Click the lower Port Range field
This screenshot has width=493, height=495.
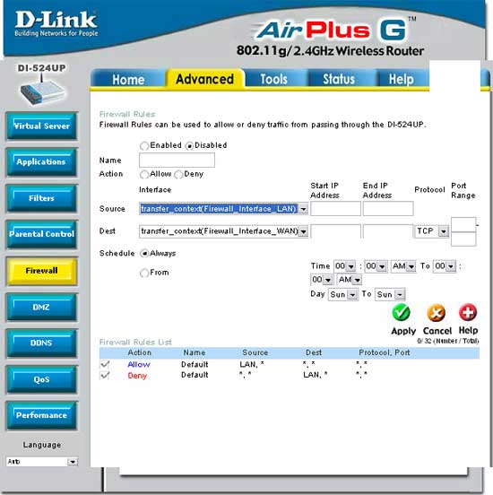pos(463,239)
